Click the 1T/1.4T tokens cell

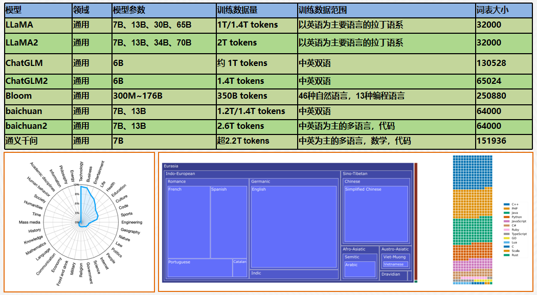click(x=257, y=26)
